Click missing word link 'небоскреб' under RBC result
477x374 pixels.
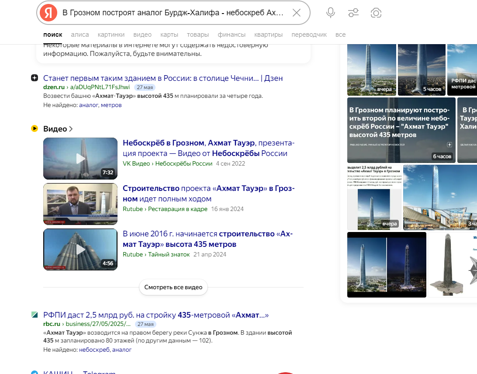point(94,350)
